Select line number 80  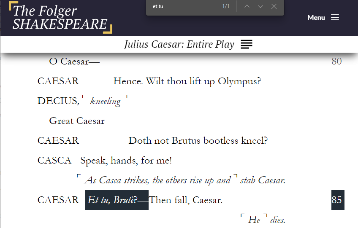pyautogui.click(x=336, y=61)
